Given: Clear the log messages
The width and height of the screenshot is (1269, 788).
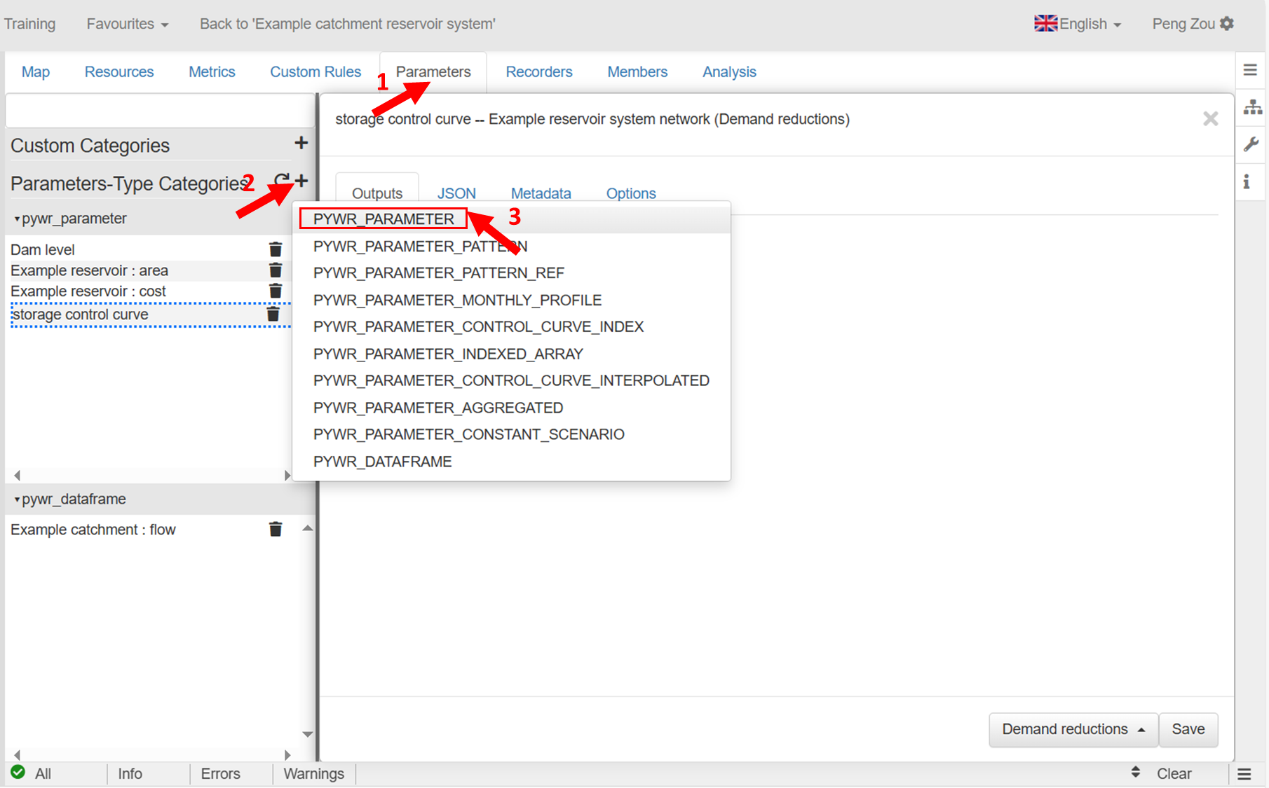Looking at the screenshot, I should pyautogui.click(x=1174, y=773).
